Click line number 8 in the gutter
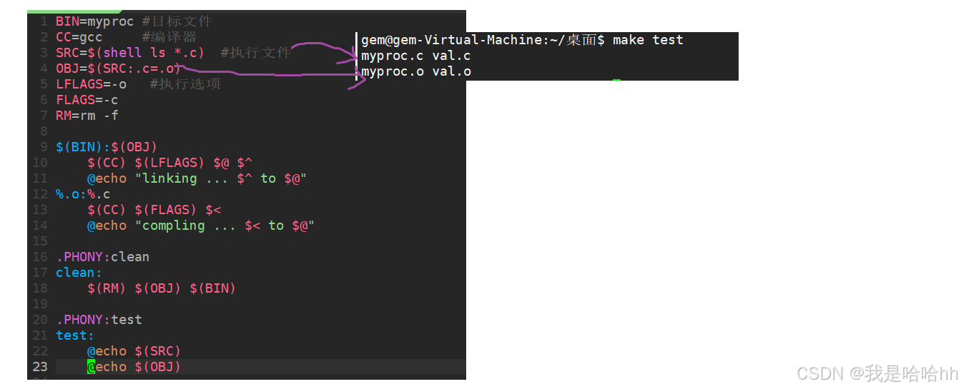The width and height of the screenshot is (961, 389). [x=44, y=131]
